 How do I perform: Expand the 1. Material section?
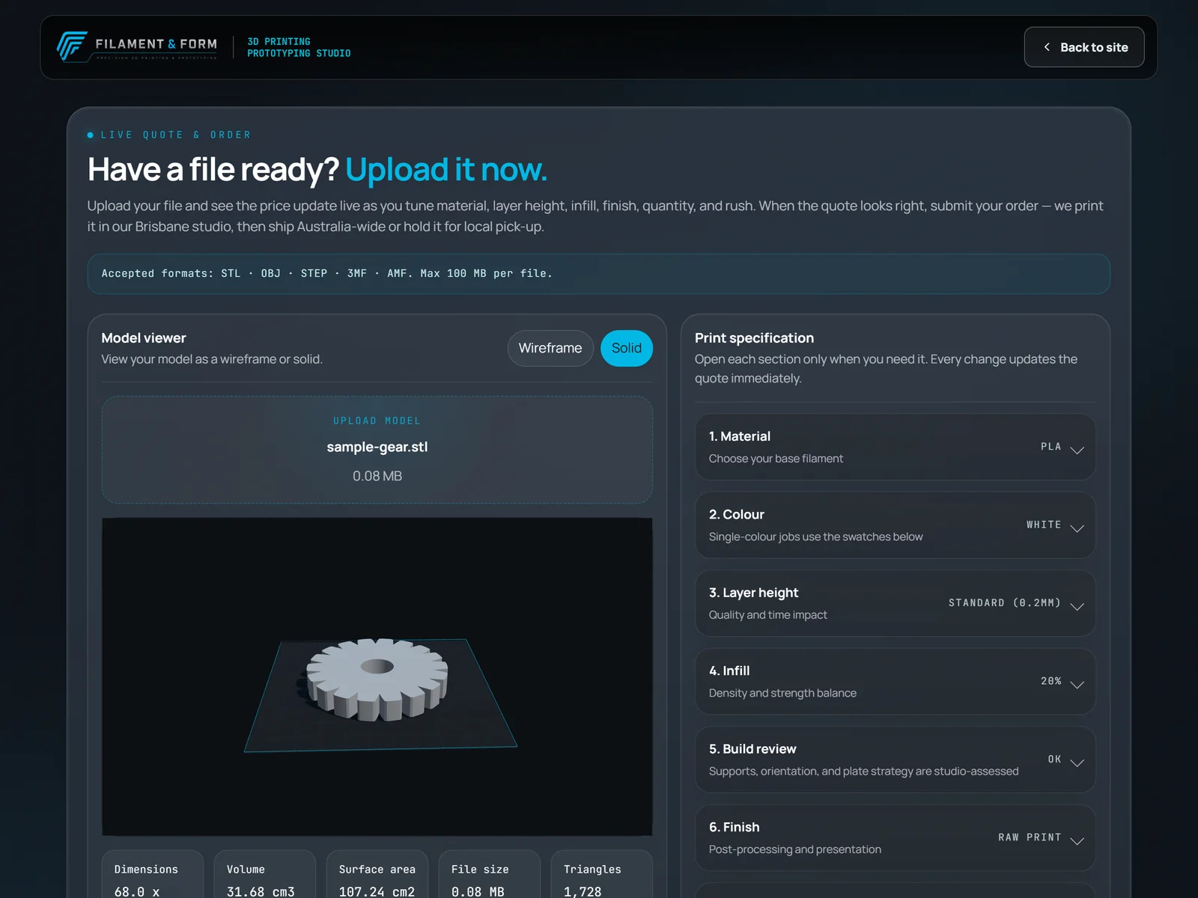point(896,447)
